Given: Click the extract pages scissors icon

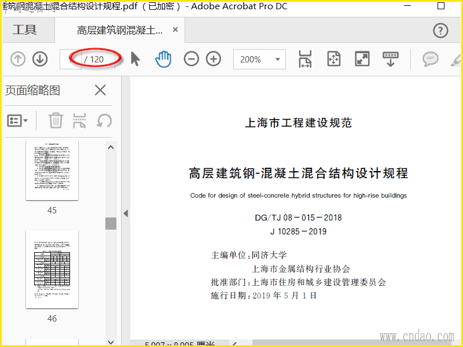Looking at the screenshot, I should (79, 120).
